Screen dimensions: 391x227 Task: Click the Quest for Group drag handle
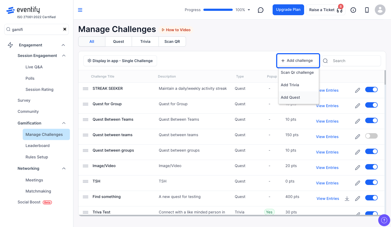[x=86, y=104]
